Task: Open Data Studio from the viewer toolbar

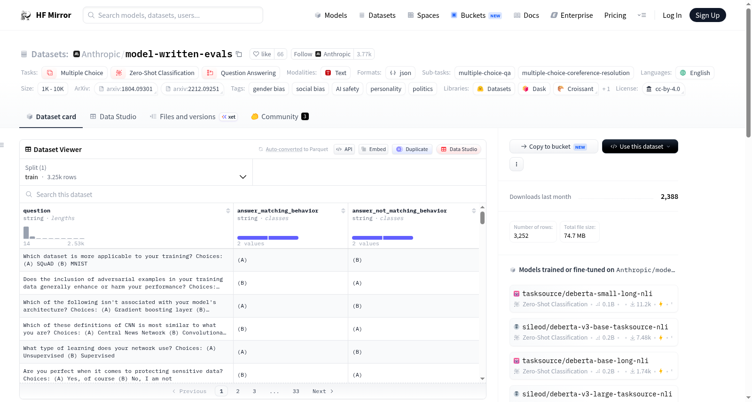Action: point(459,149)
